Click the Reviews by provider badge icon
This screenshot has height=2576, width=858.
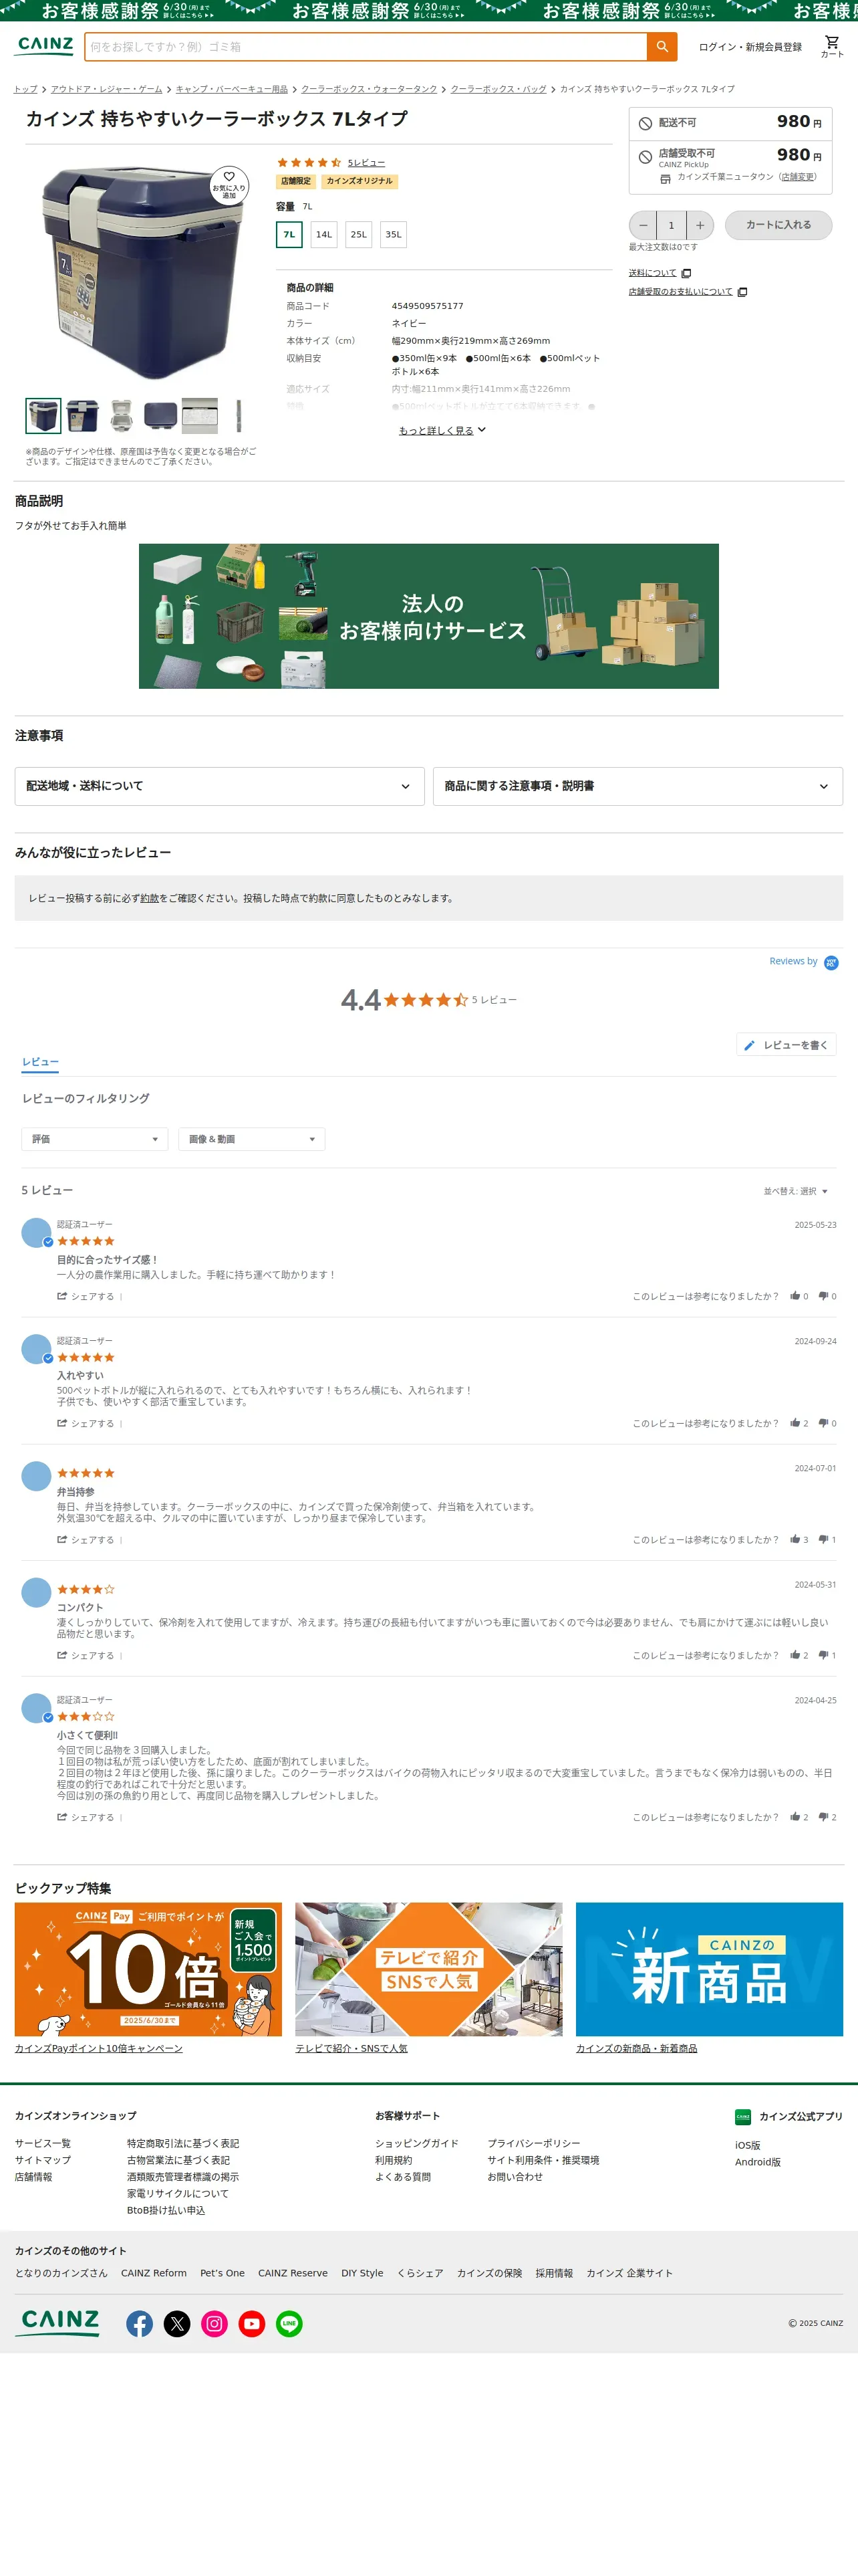coord(831,962)
